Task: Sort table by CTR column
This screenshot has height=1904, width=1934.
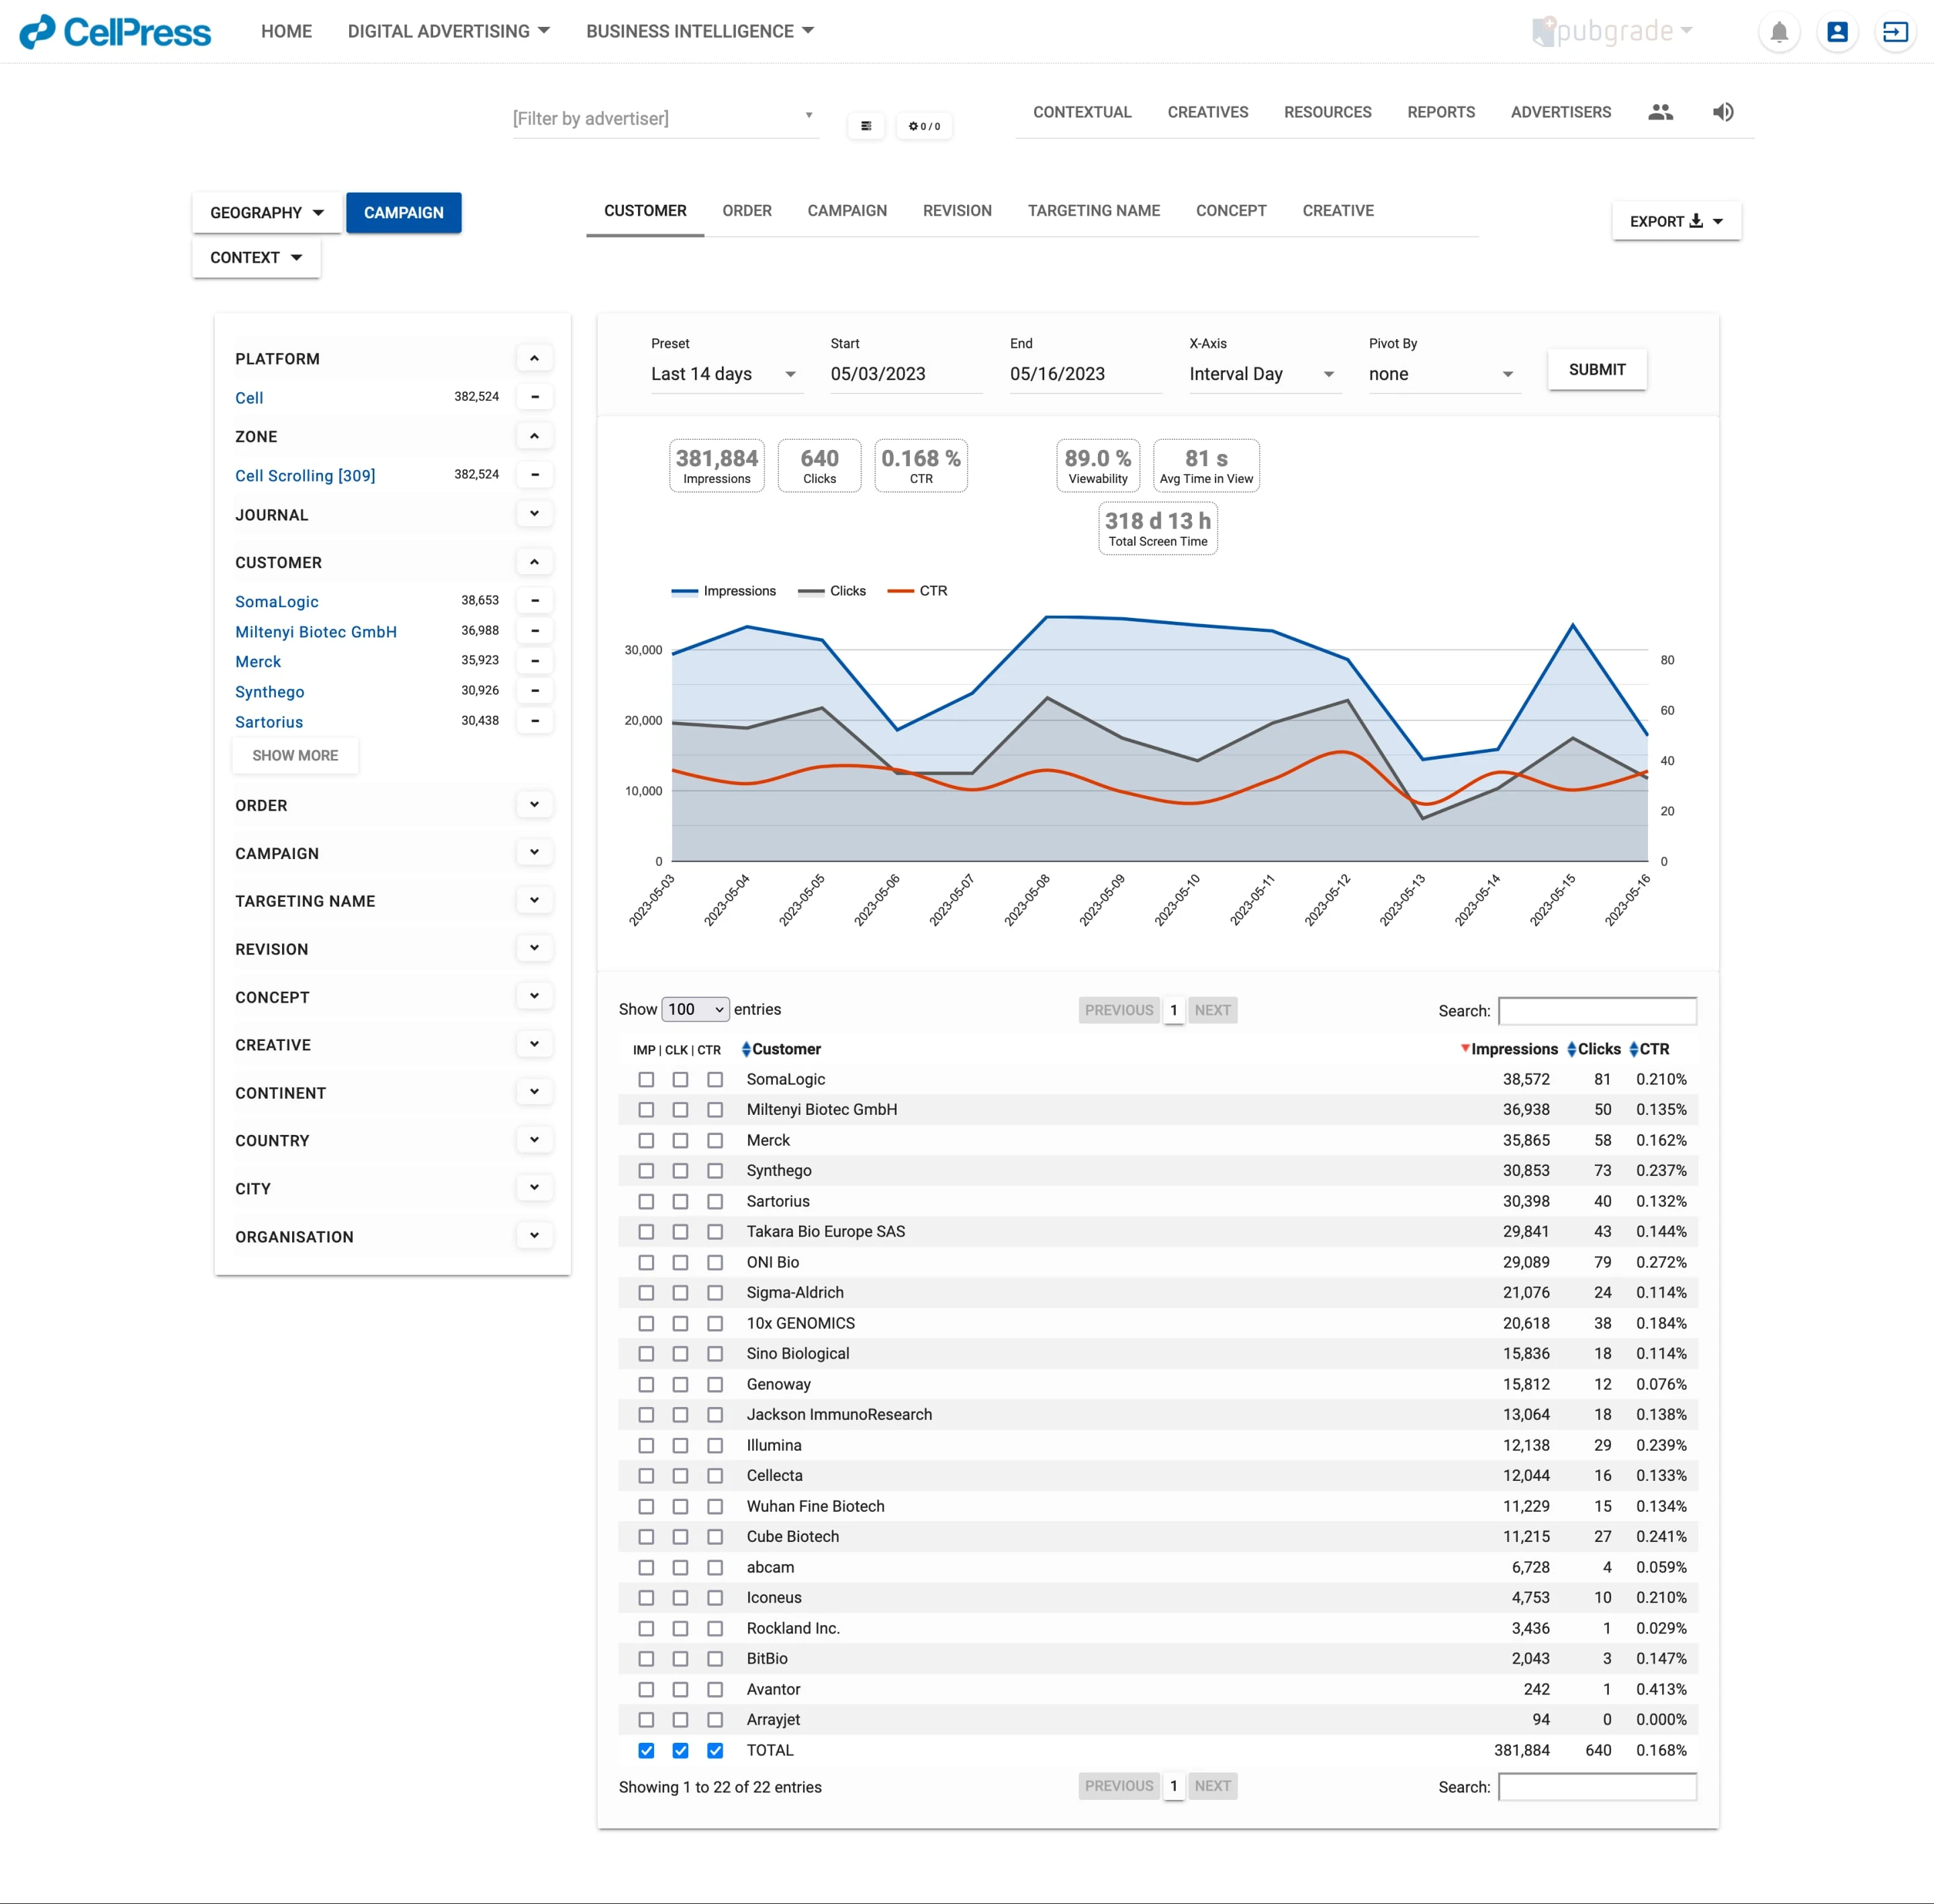Action: tap(1649, 1049)
